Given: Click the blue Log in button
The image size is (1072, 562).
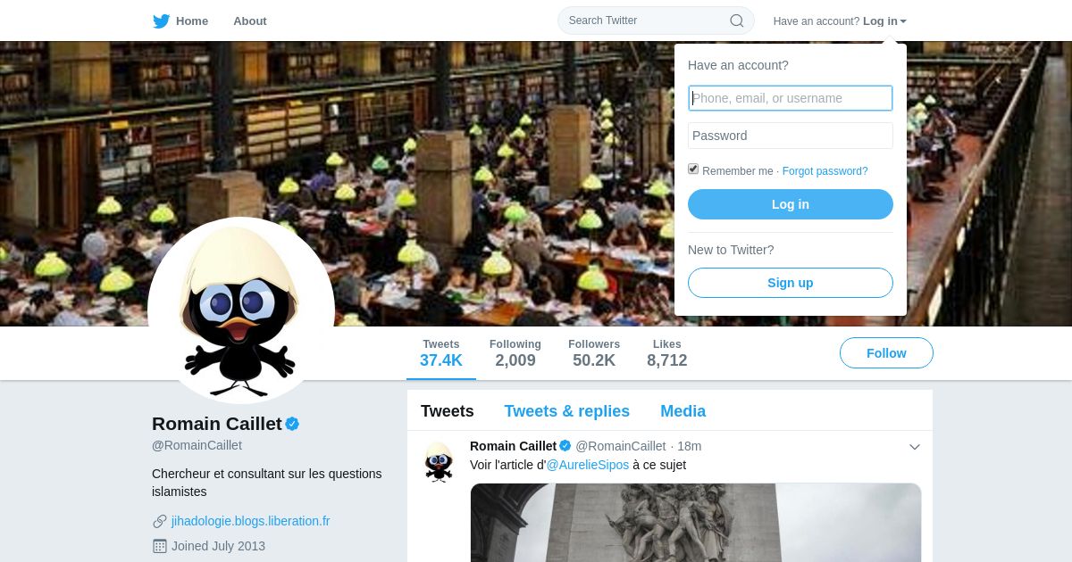Looking at the screenshot, I should tap(791, 204).
